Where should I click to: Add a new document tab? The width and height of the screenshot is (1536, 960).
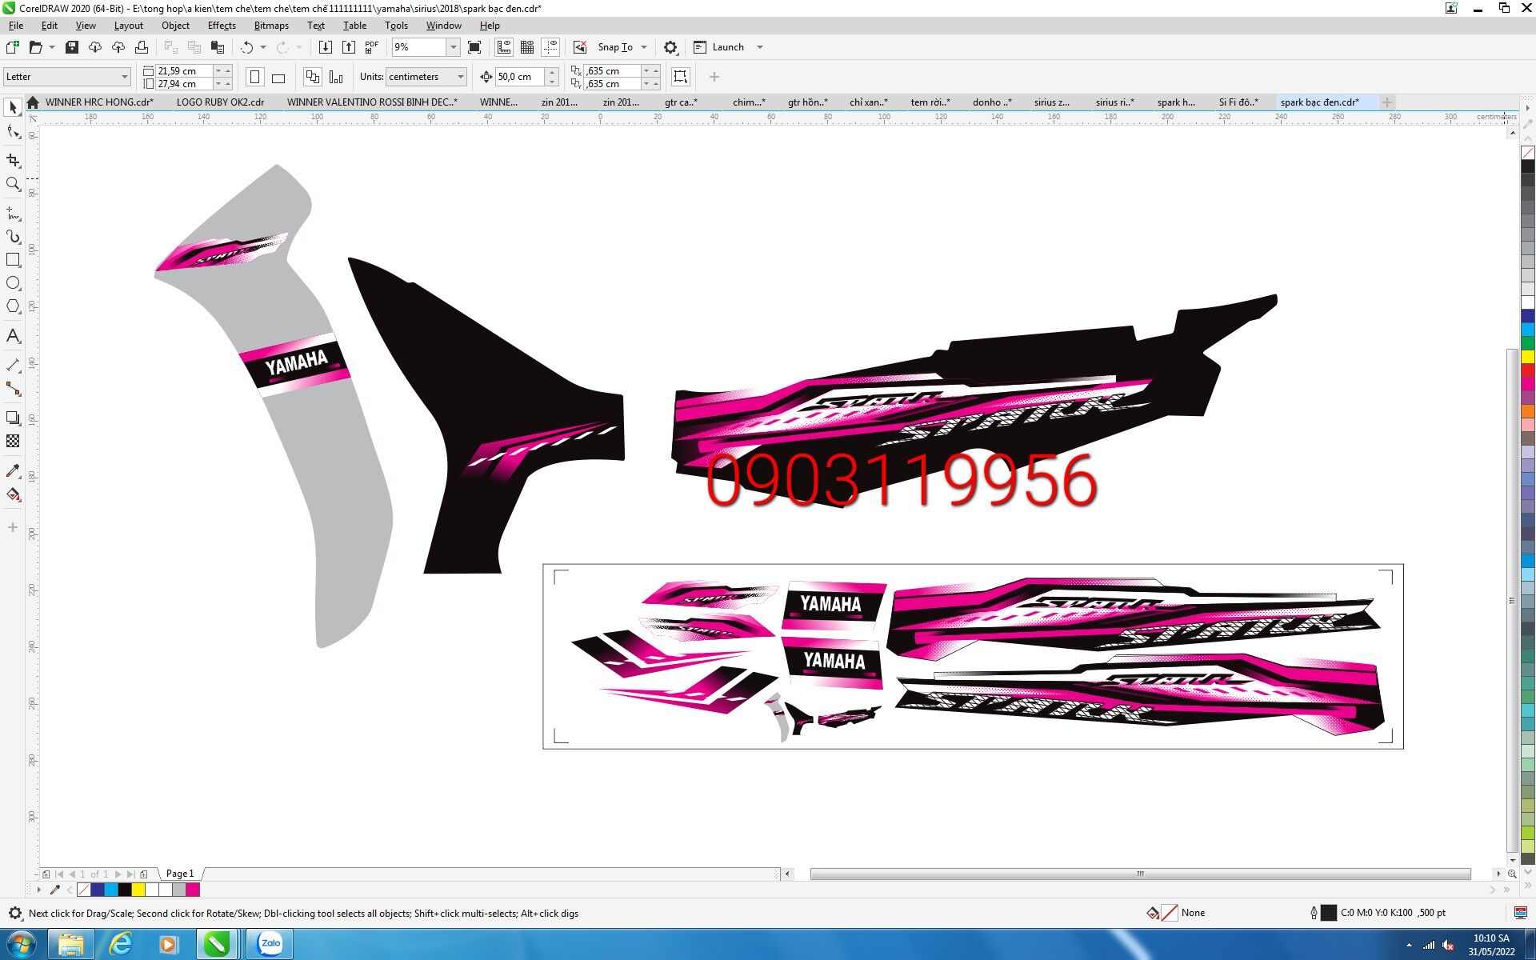tap(1387, 102)
